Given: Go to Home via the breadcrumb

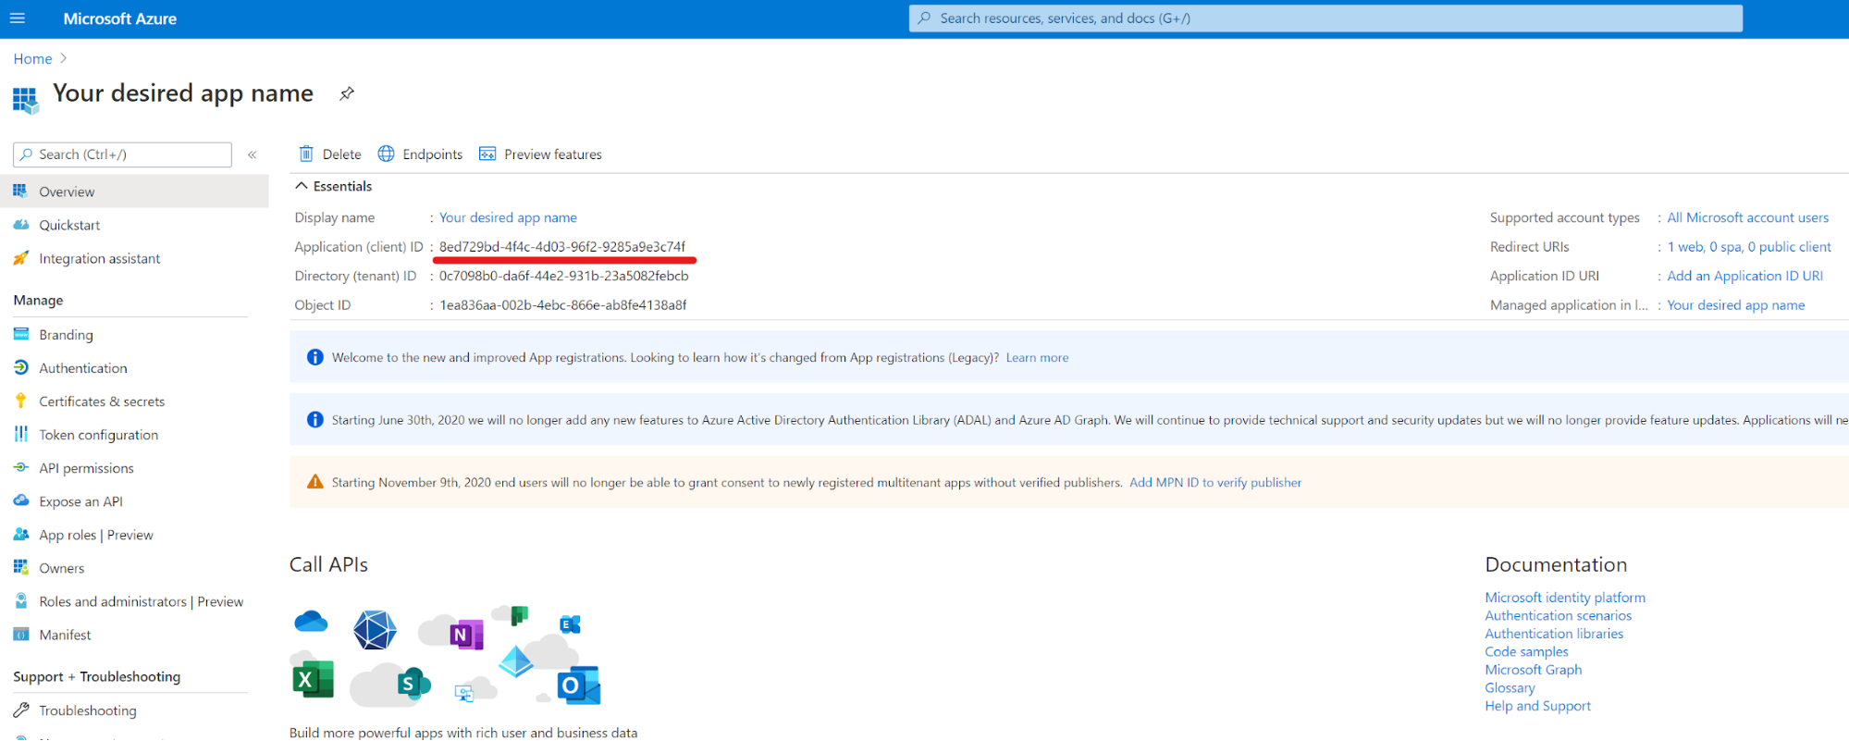Looking at the screenshot, I should [32, 58].
